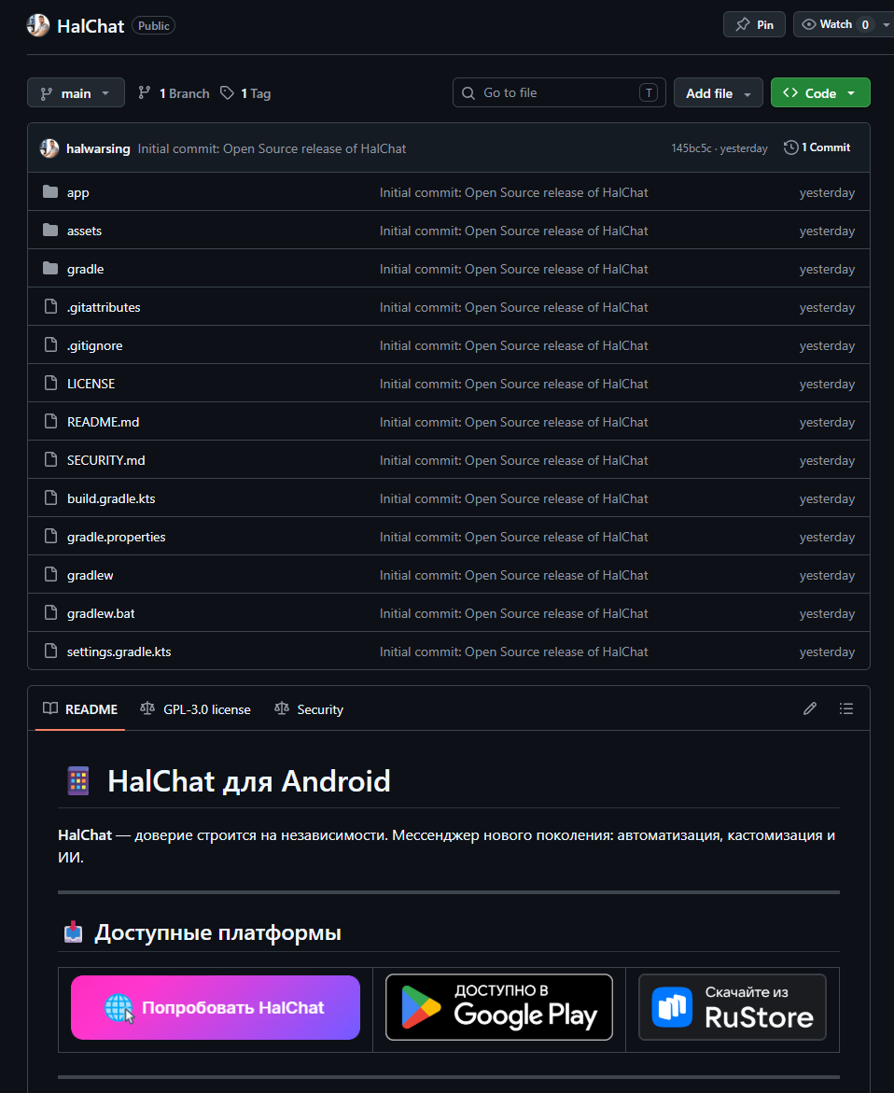The width and height of the screenshot is (894, 1093).
Task: Edit README with the pencil icon
Action: coord(810,709)
